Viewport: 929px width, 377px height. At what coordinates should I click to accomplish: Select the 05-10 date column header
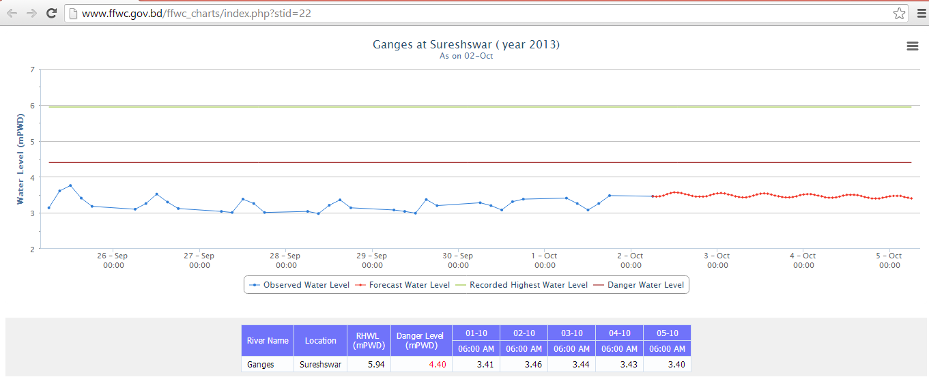667,333
